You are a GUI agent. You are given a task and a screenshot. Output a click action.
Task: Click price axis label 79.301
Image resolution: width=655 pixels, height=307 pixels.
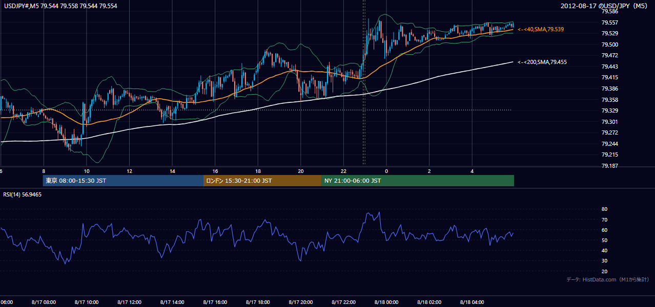tap(610, 122)
